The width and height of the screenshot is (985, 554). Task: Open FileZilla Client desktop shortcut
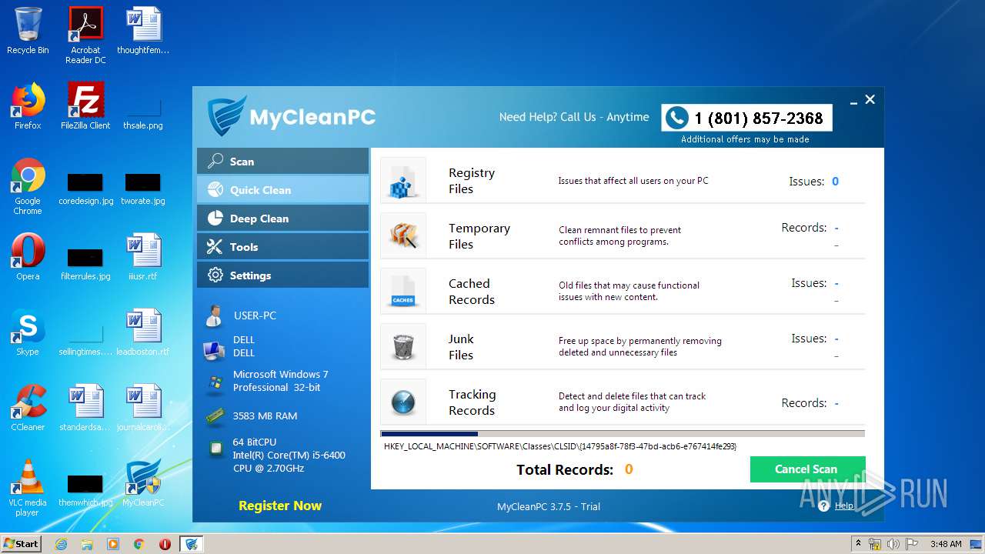(x=85, y=107)
